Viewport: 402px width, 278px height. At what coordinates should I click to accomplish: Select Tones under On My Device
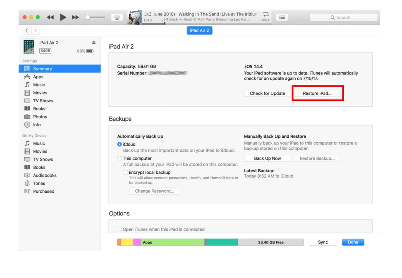click(x=60, y=183)
